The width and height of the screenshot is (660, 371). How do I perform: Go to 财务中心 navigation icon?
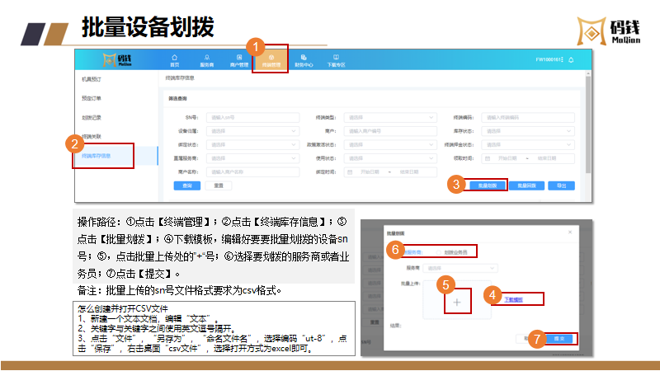tap(304, 59)
